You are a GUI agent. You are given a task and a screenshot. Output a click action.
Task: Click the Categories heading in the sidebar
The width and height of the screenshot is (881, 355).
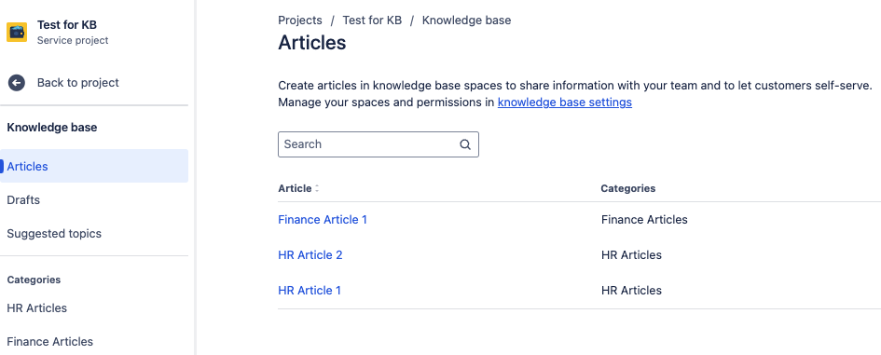tap(34, 280)
